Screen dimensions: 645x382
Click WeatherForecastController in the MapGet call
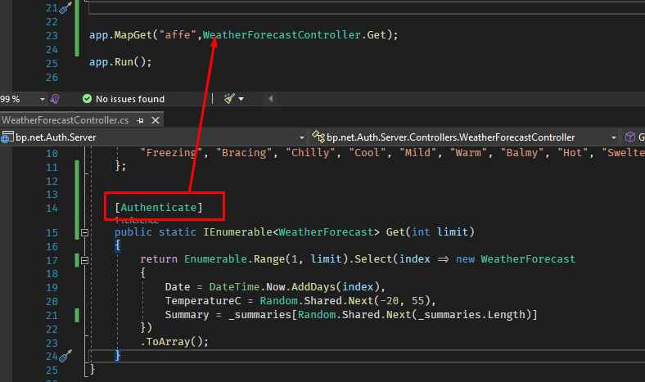pos(282,35)
